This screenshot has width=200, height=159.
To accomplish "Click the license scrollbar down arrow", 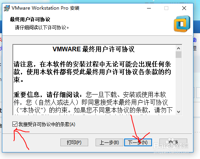I will (x=178, y=112).
